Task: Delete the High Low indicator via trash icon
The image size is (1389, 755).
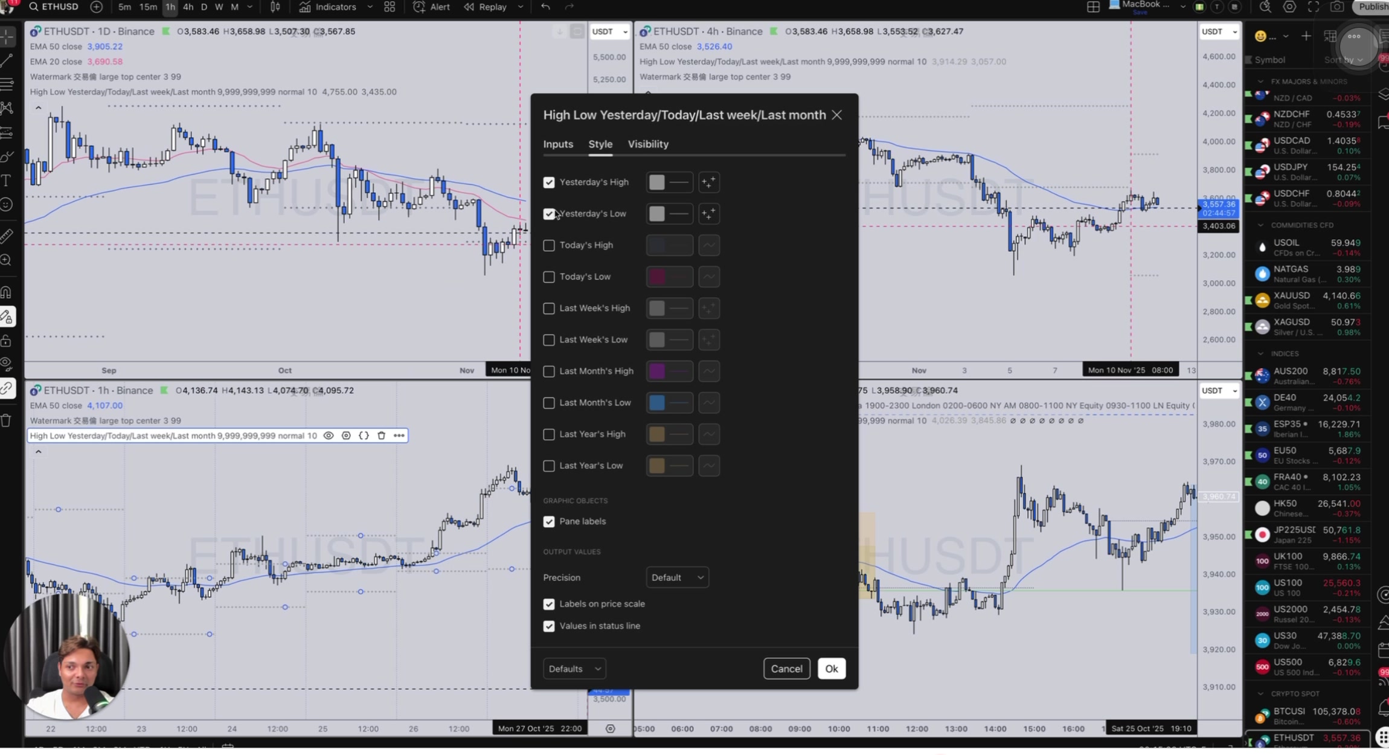Action: [381, 435]
